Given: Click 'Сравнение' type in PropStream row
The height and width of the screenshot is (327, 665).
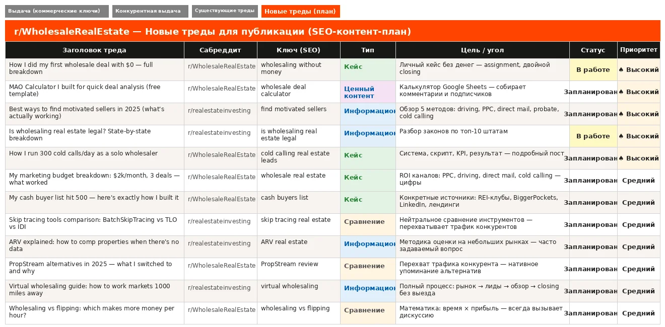Looking at the screenshot, I should tap(368, 269).
